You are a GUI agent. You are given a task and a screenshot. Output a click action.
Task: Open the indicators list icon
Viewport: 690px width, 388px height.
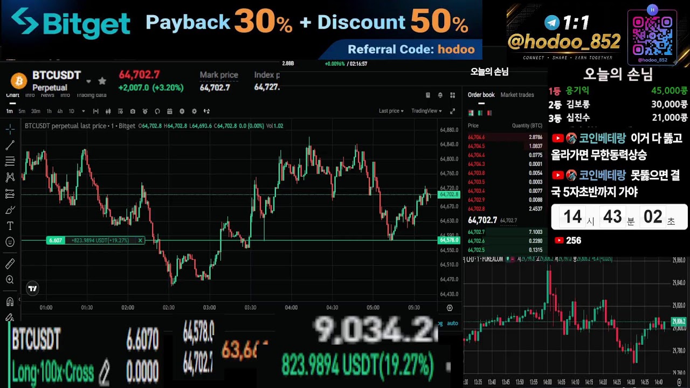pos(120,111)
